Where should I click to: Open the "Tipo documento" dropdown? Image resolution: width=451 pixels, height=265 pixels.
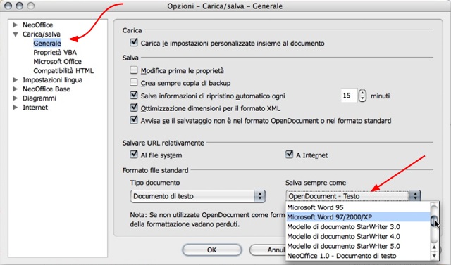coord(198,196)
